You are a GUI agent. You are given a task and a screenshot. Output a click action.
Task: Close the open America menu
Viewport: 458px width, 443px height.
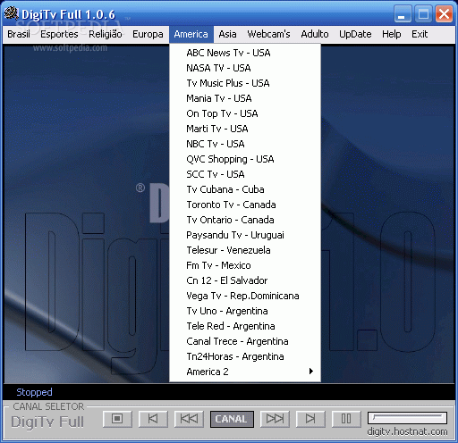pos(191,34)
